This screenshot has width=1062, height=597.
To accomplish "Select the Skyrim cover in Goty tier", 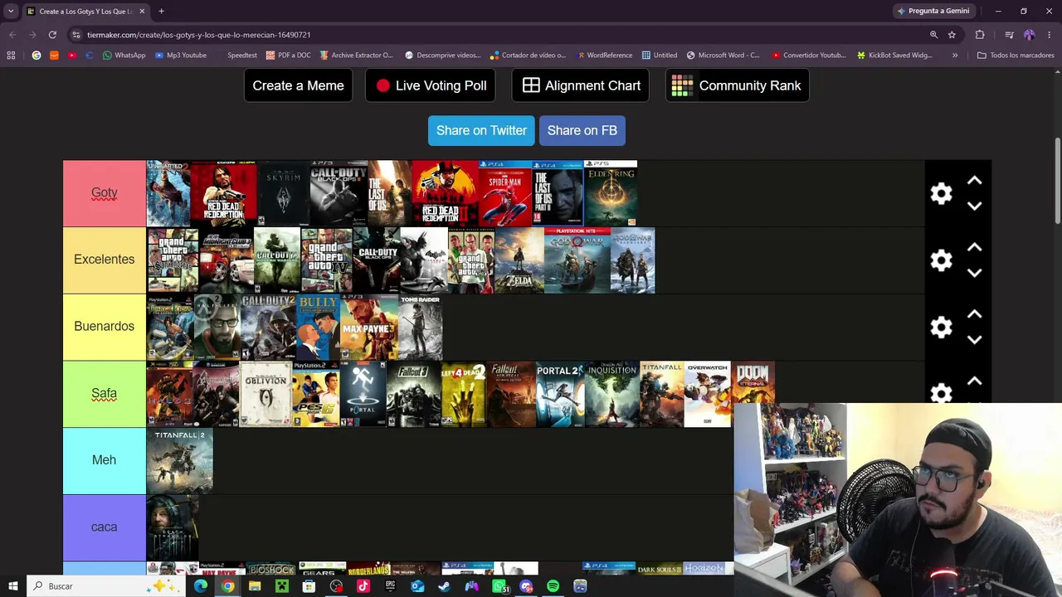I will (x=282, y=193).
